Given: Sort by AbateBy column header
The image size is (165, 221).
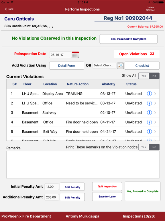Looking at the screenshot, I should 109,84.
